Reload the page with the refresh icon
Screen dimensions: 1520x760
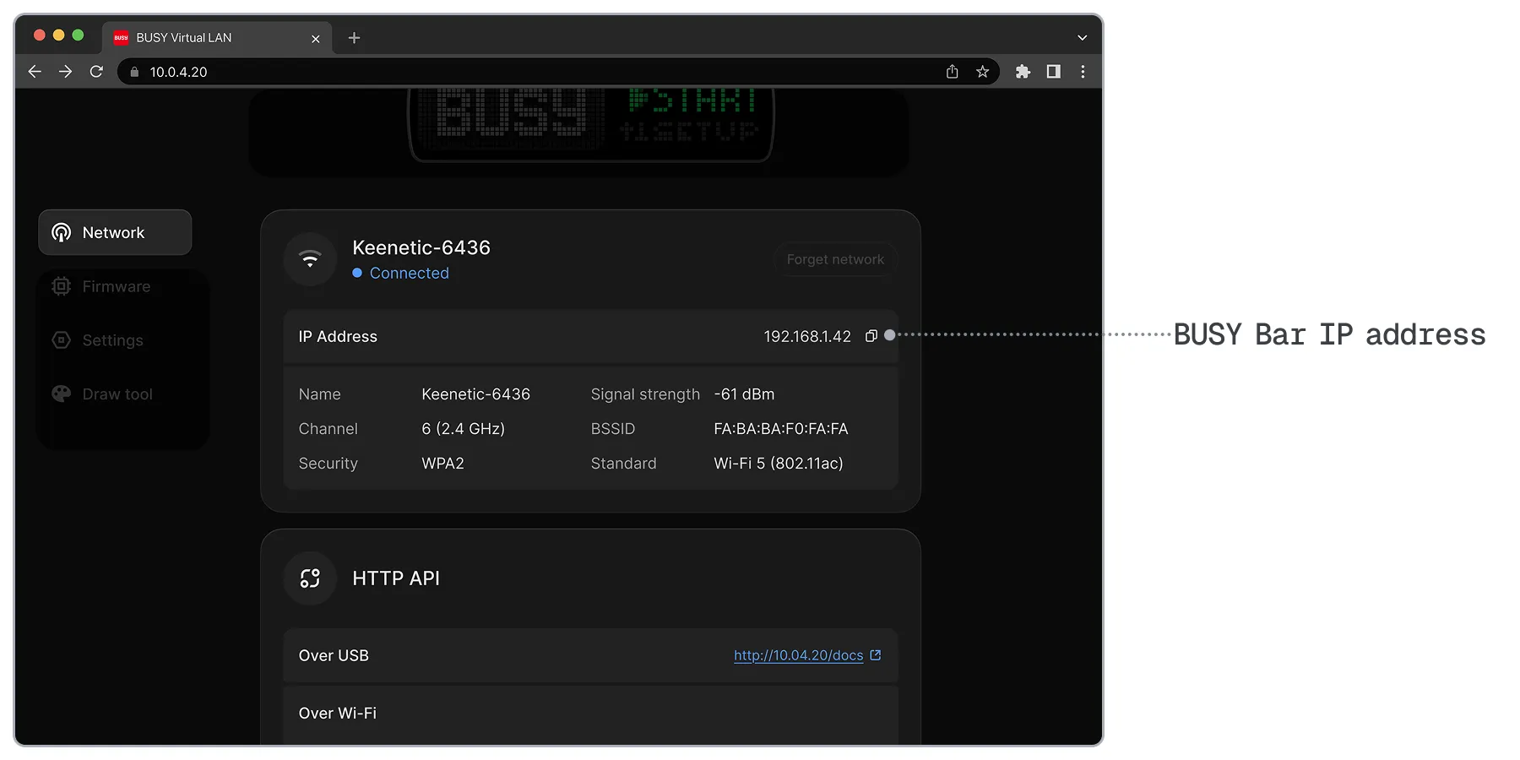tap(96, 72)
